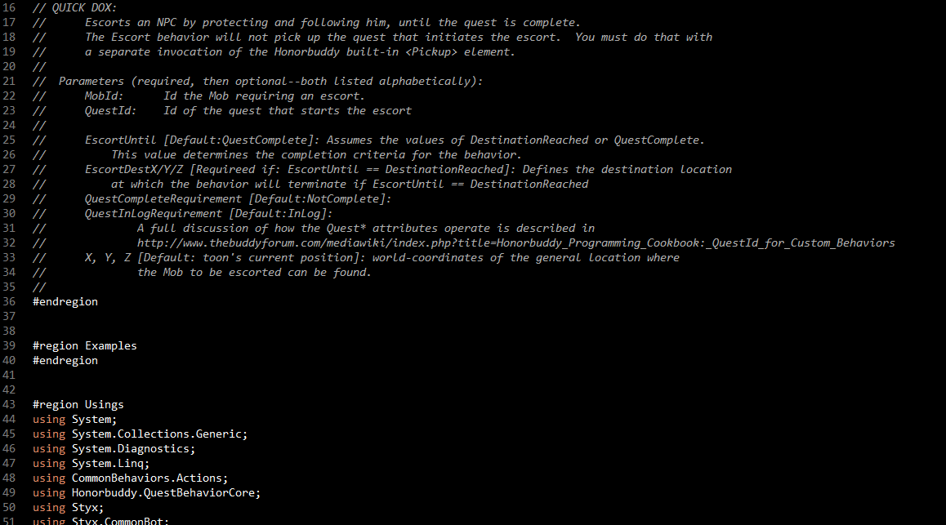
Task: Click the '#endregion' on line 40
Action: 65,360
